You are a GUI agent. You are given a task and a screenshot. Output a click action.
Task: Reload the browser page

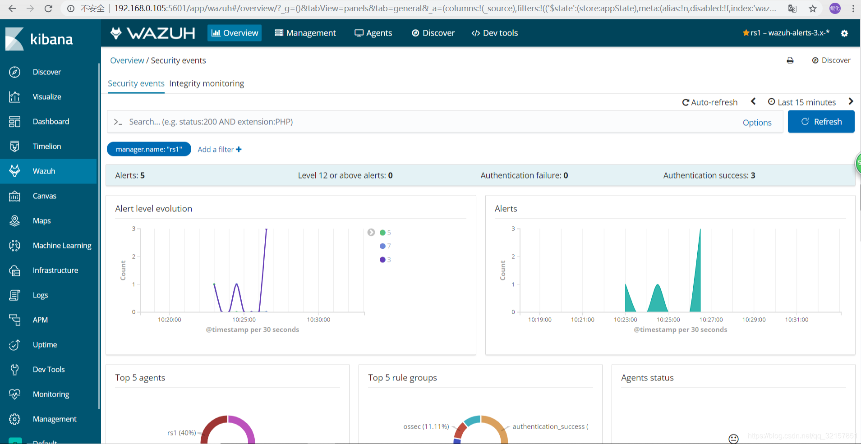(48, 9)
